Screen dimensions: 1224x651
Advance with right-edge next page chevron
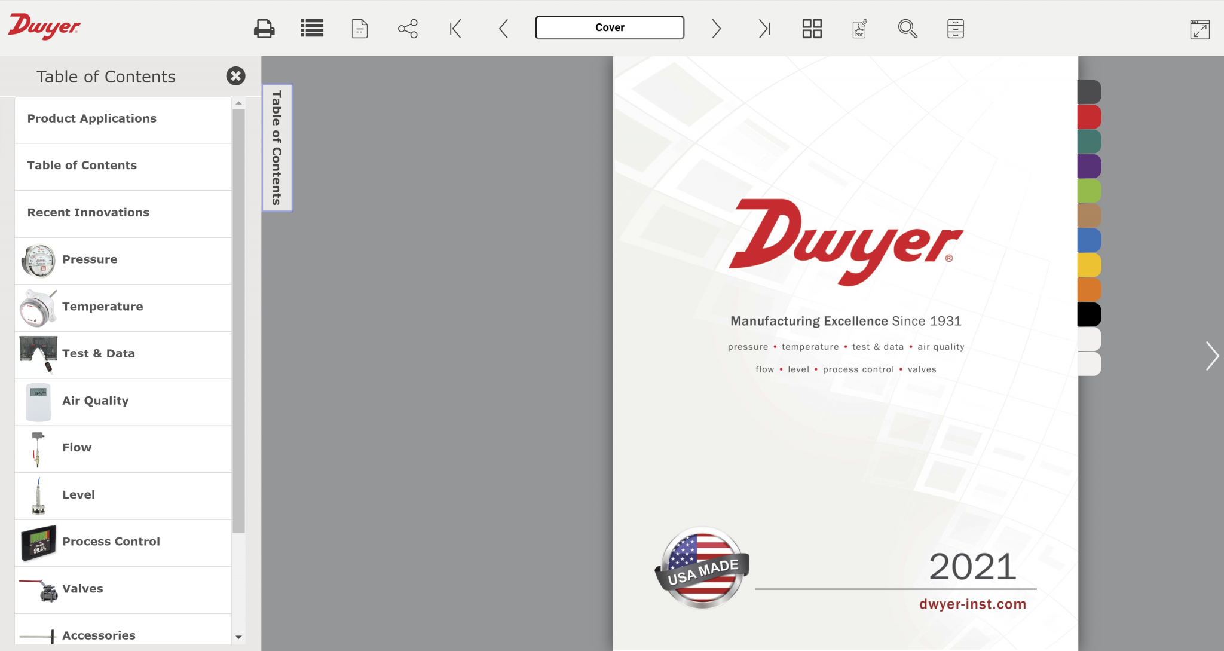coord(1211,356)
